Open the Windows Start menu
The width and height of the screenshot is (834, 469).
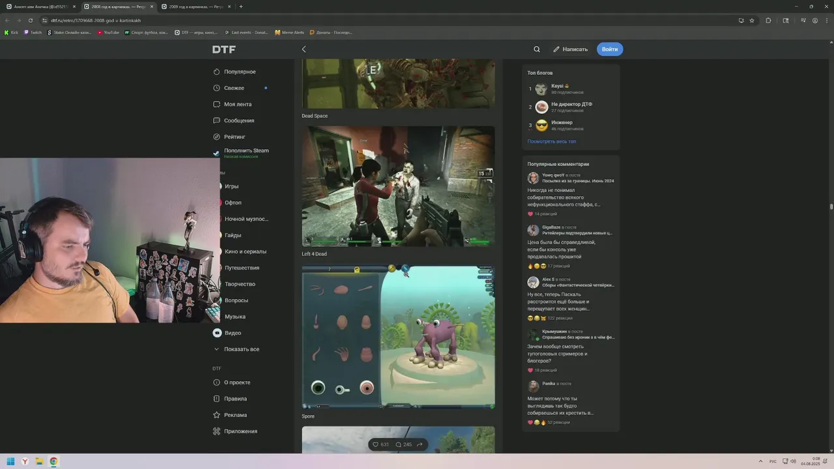10,461
